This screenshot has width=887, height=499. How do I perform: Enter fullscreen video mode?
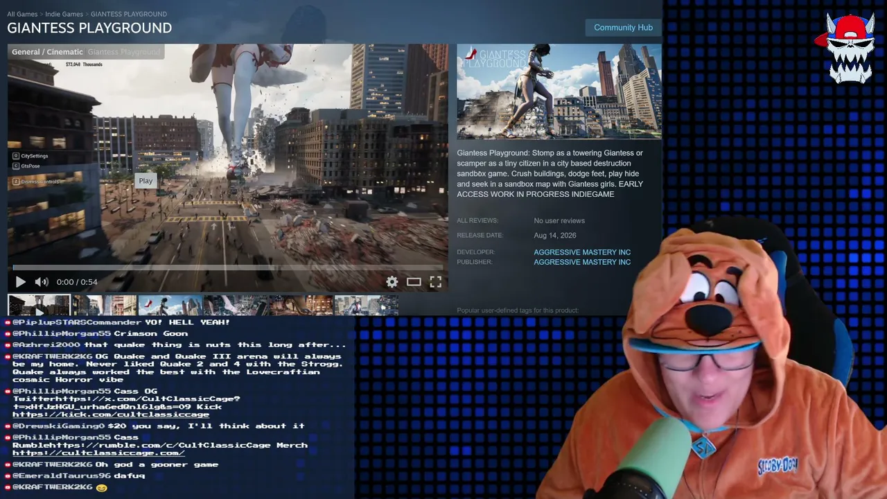tap(435, 282)
